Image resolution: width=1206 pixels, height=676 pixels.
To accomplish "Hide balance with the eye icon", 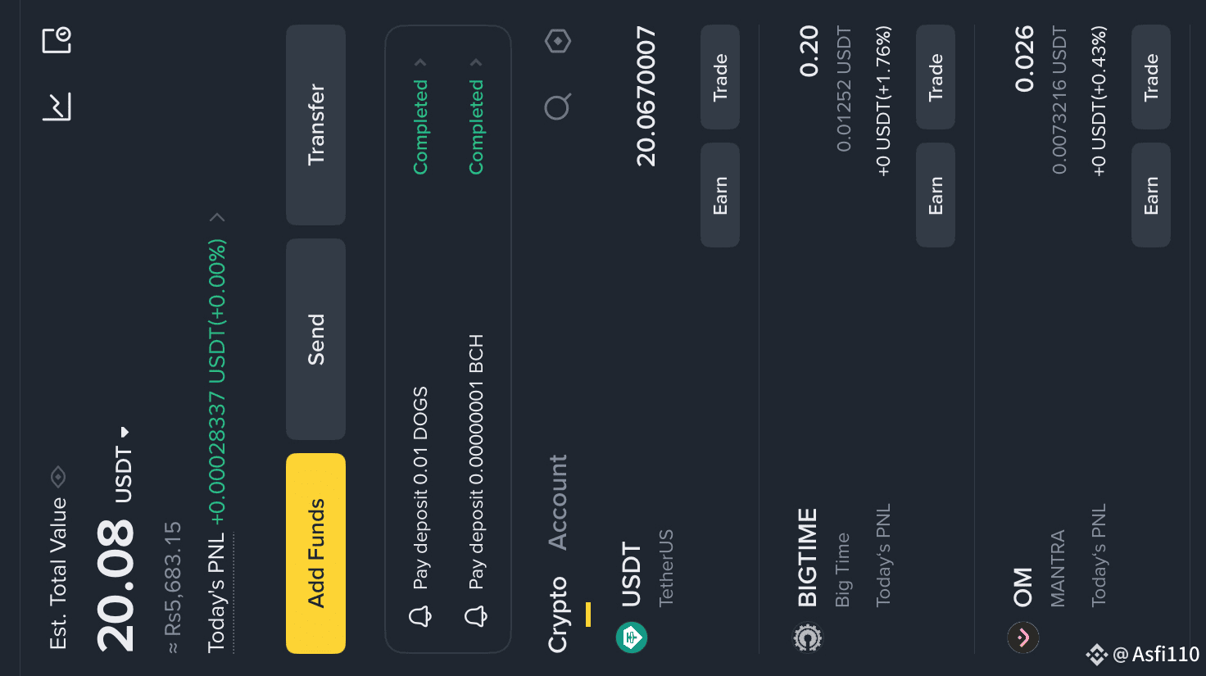I will [x=58, y=476].
